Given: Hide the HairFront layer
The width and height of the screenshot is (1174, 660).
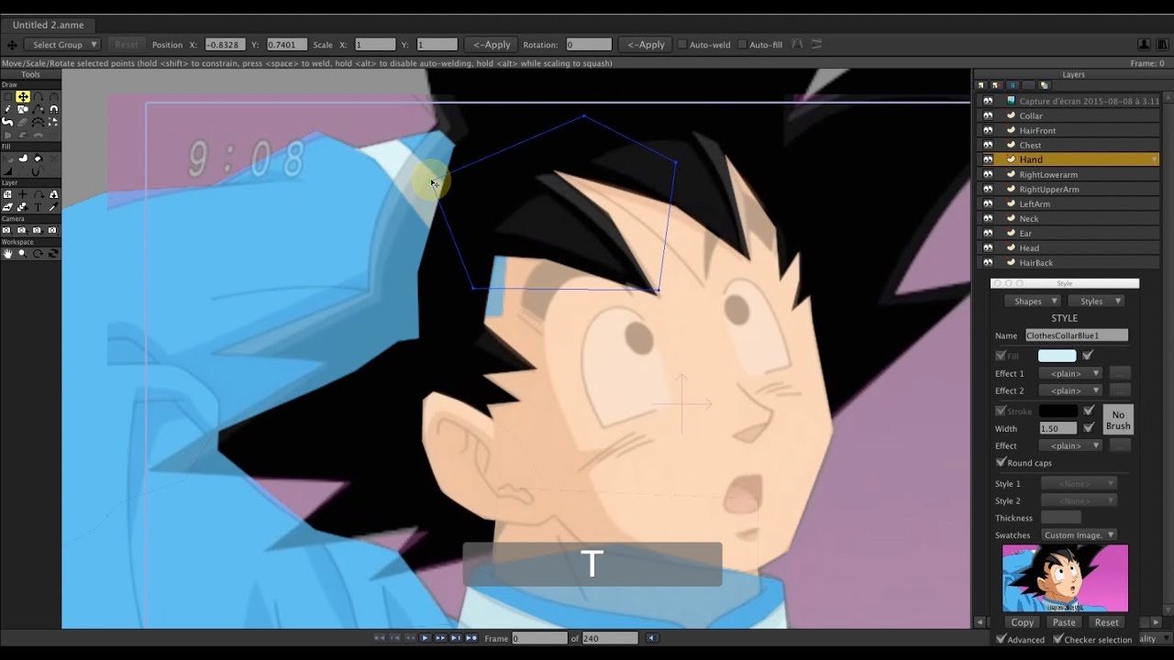Looking at the screenshot, I should click(988, 130).
